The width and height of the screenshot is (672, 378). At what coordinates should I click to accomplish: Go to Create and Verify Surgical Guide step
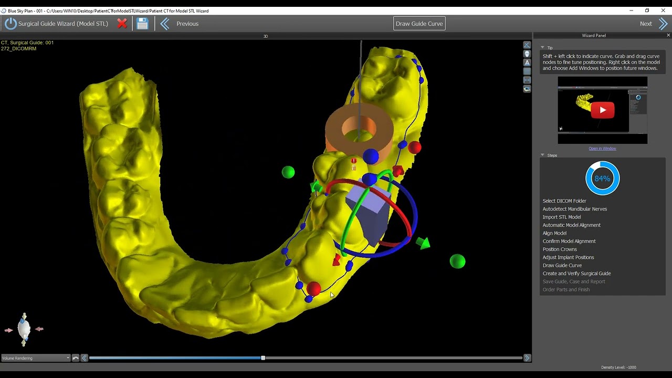(x=577, y=274)
